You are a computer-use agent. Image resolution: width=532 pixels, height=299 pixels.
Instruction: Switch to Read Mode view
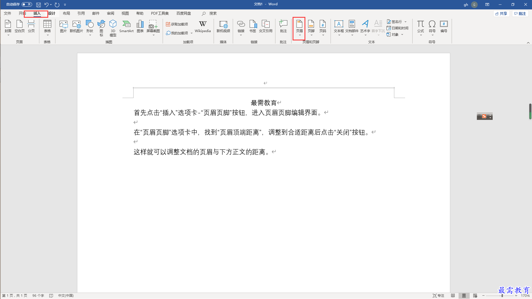453,296
